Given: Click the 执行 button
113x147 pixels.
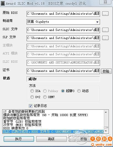Looking at the screenshot, I should pos(19,139).
